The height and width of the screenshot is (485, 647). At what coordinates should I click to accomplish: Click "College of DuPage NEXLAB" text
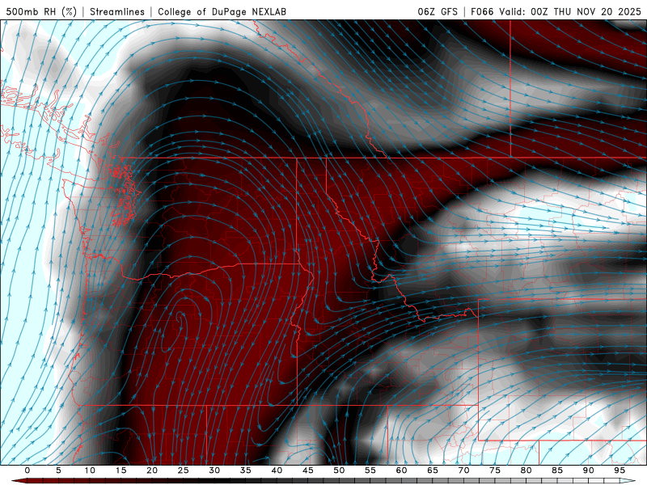(222, 11)
